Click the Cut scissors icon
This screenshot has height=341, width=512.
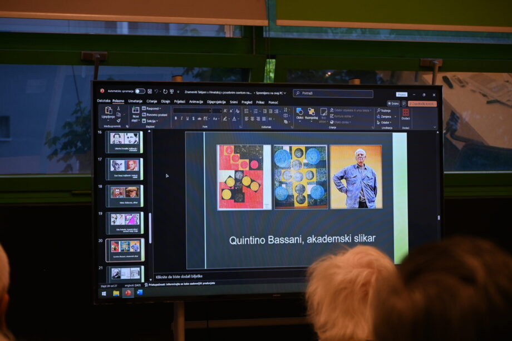pos(119,108)
